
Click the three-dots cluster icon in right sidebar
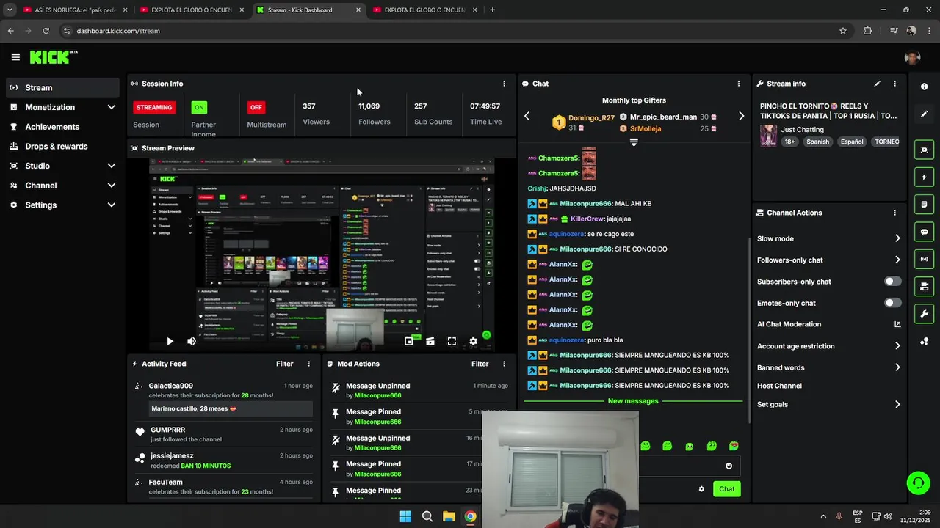pyautogui.click(x=924, y=342)
